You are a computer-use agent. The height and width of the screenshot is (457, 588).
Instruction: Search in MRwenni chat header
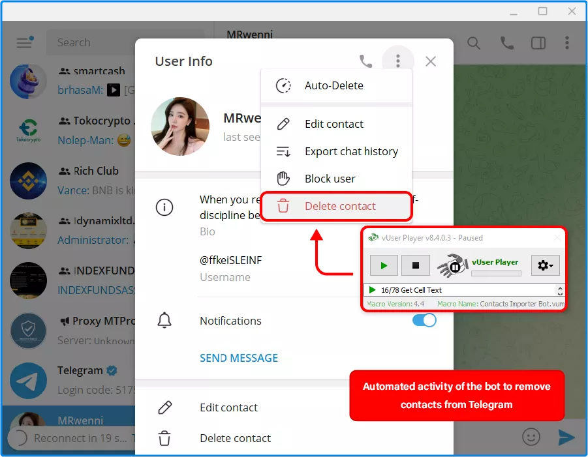[x=474, y=43]
